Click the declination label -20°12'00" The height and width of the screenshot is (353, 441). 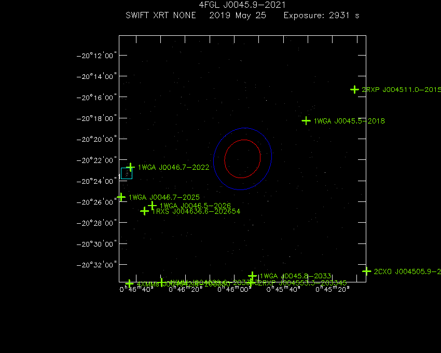click(97, 56)
